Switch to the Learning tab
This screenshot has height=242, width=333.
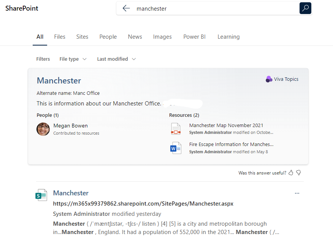[228, 37]
